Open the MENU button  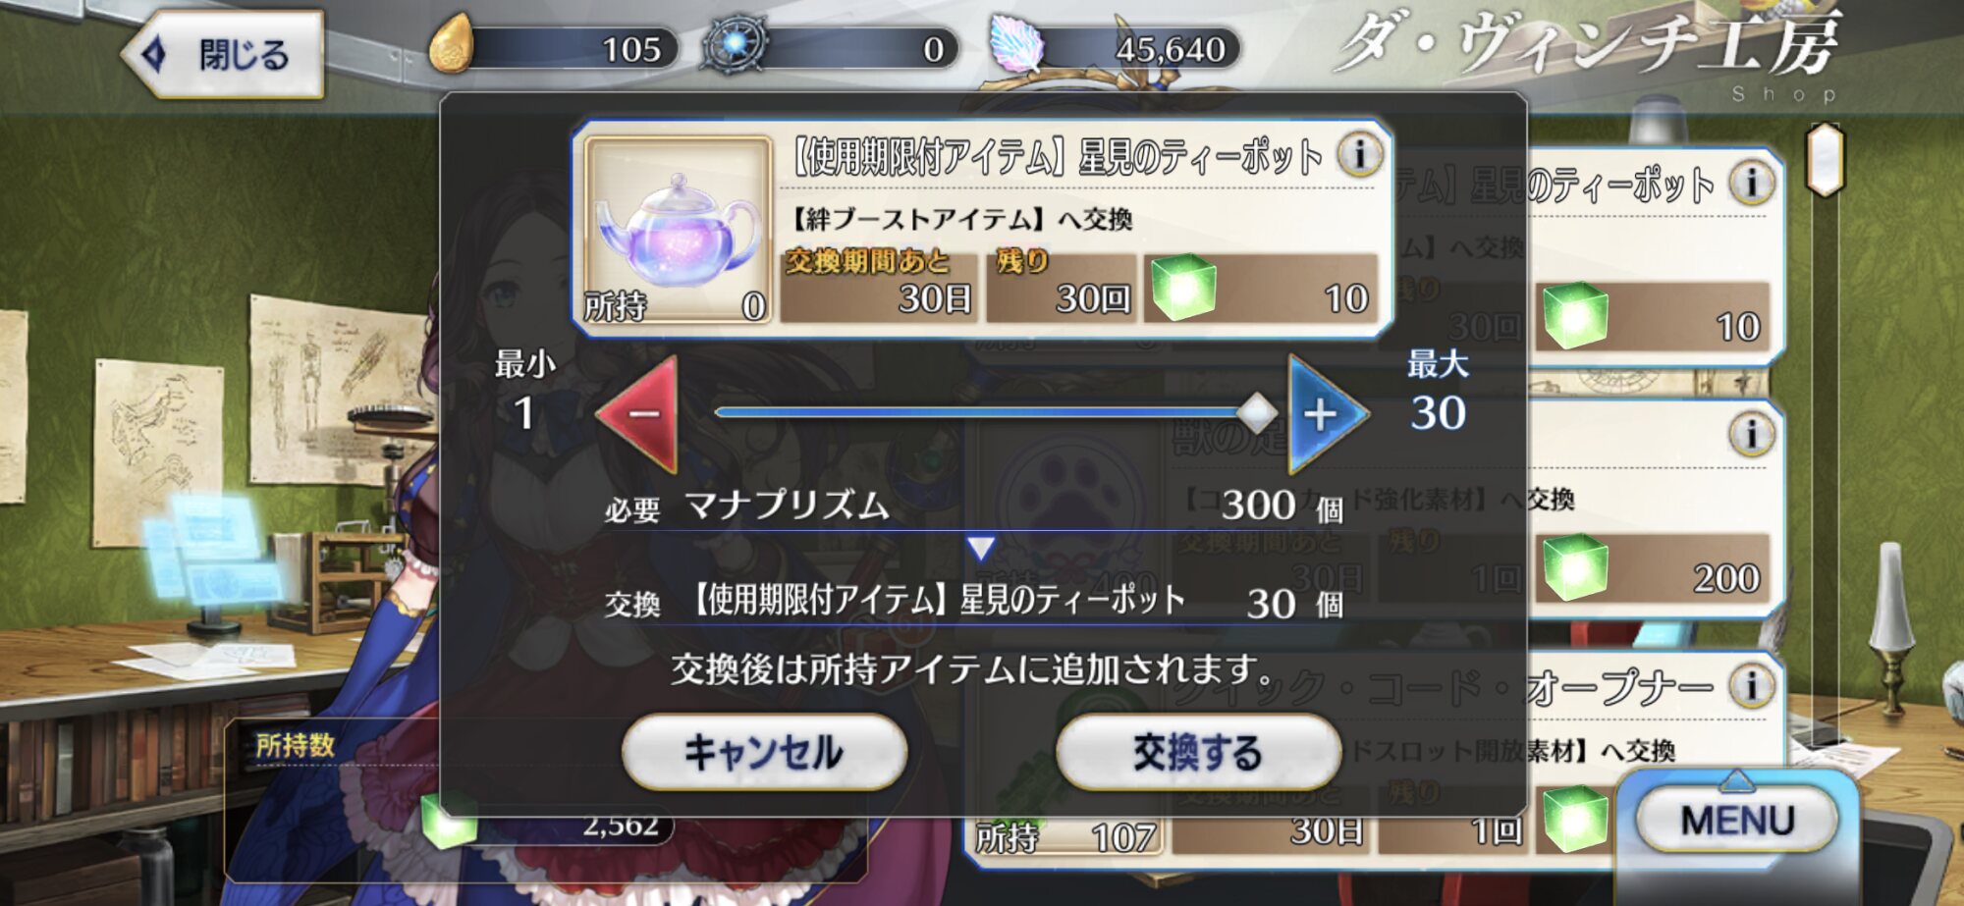(x=1737, y=820)
